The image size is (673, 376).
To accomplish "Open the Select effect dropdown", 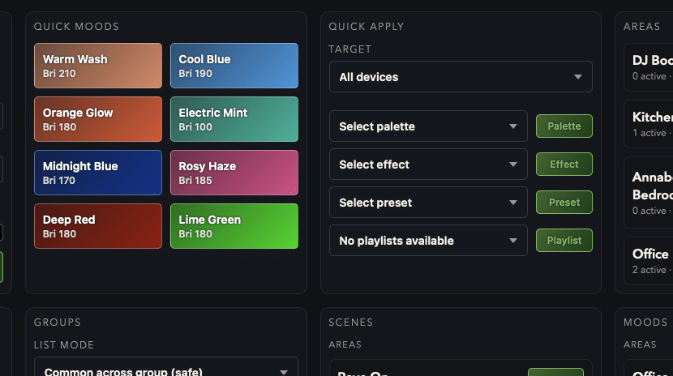I will click(x=428, y=164).
